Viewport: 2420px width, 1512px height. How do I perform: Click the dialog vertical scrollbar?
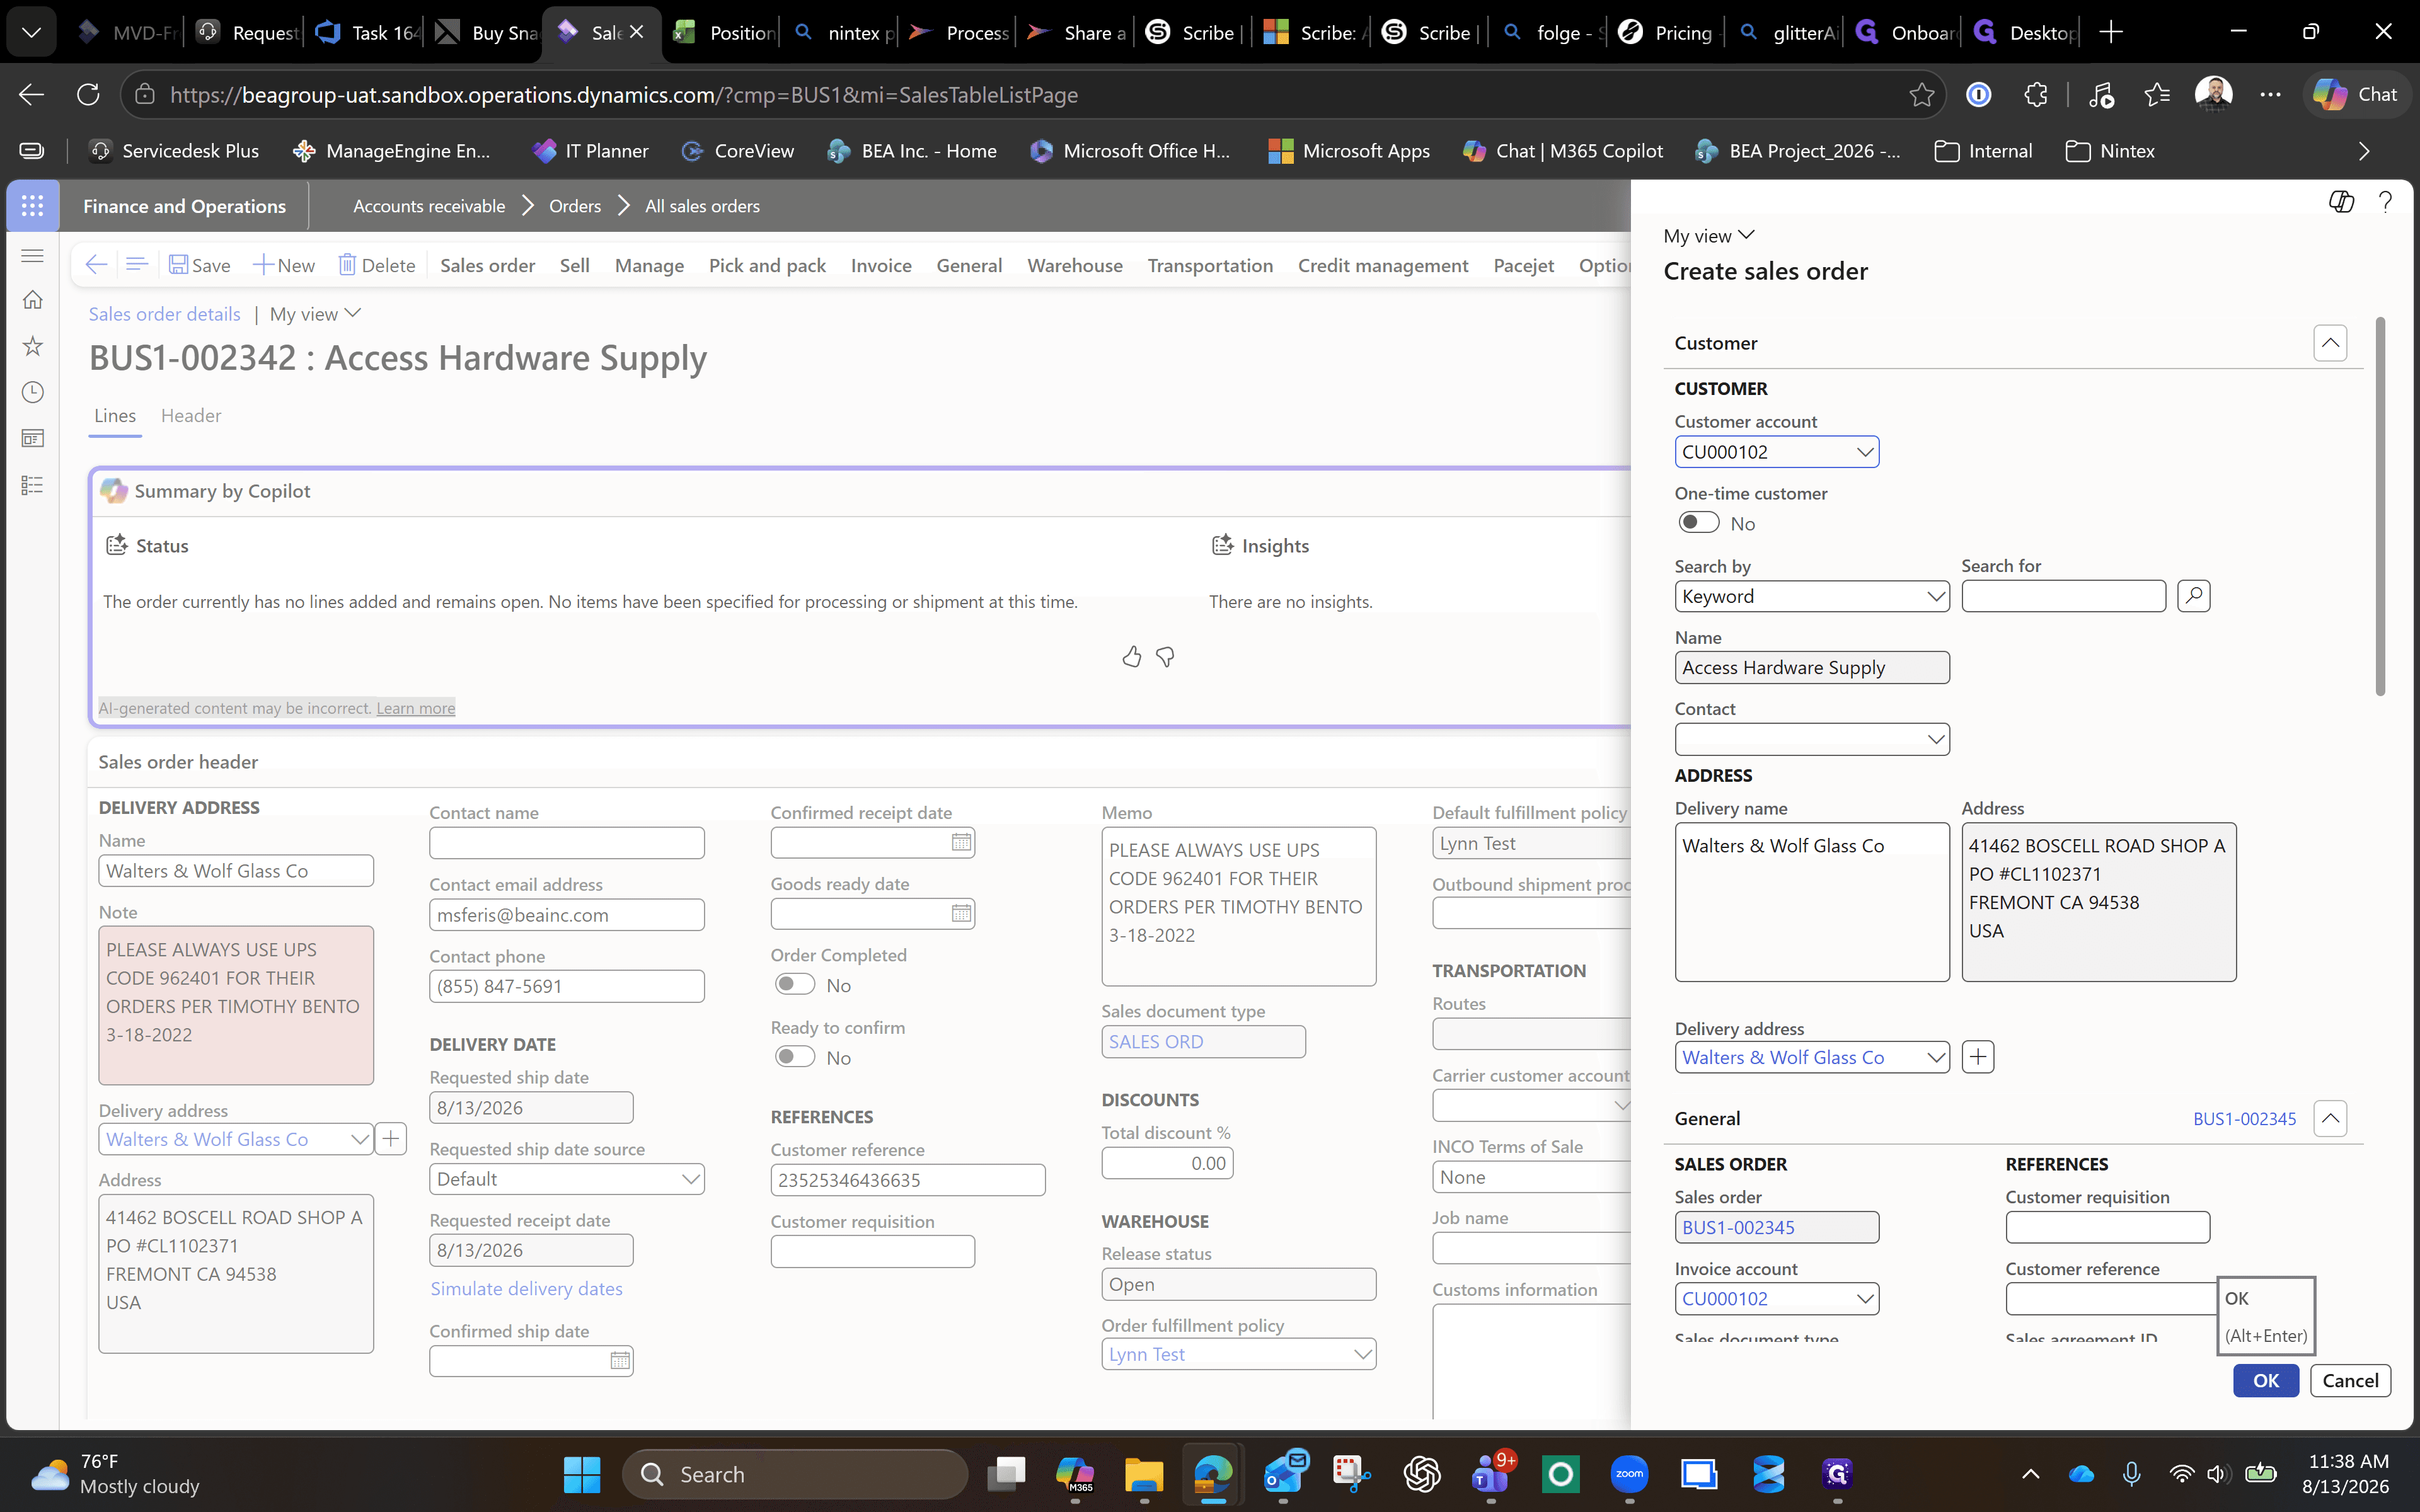(x=2380, y=506)
